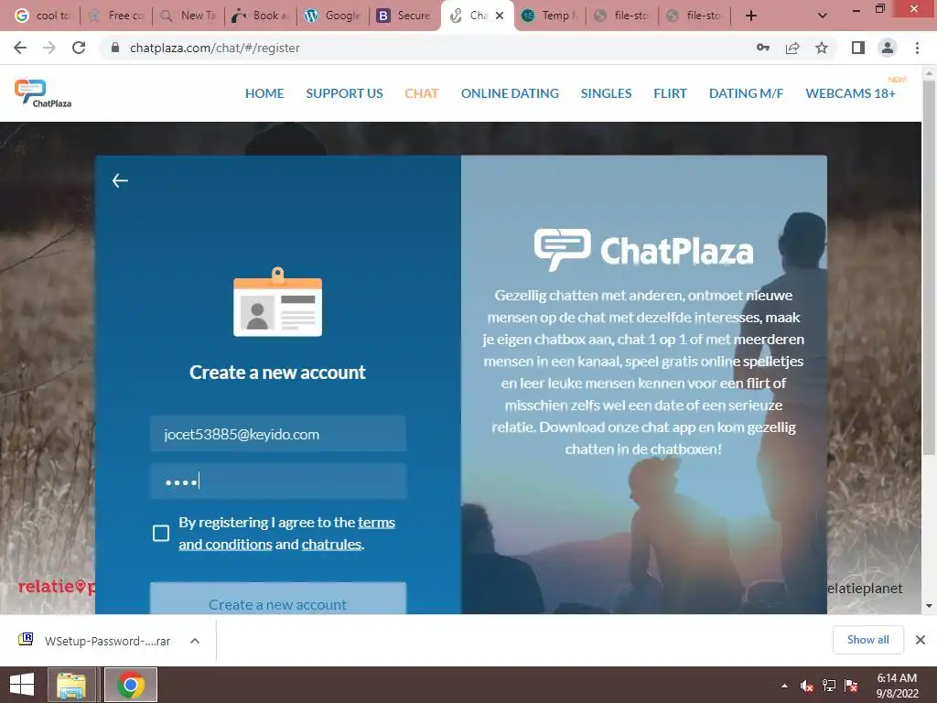Switch to the first file-sto tab
The height and width of the screenshot is (703, 937).
[x=622, y=16]
